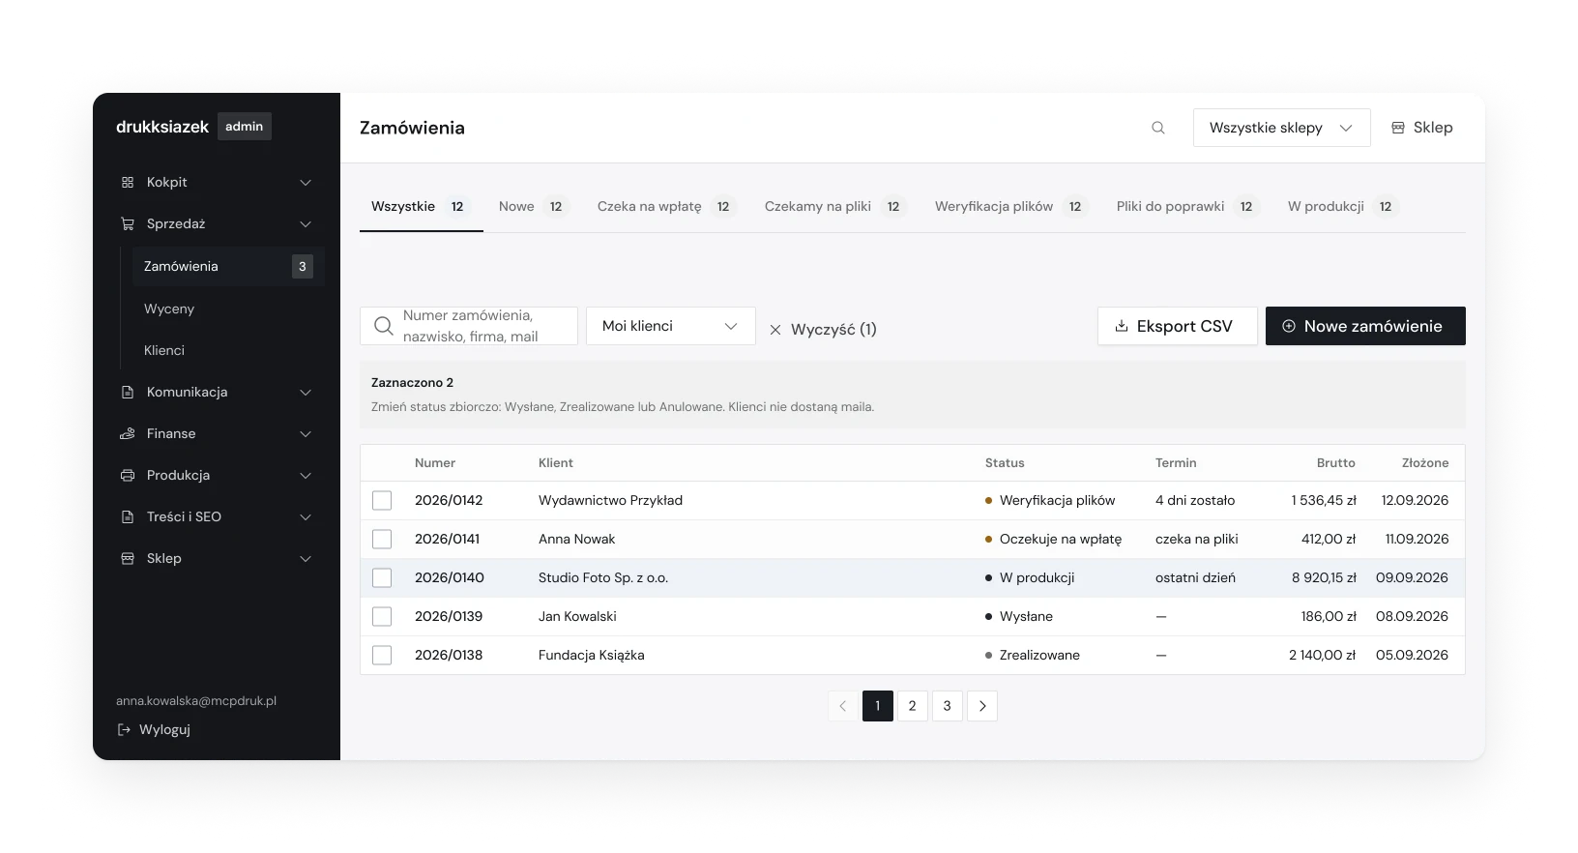Screen dimensions: 1578x853
Task: Go to page 3 of orders
Action: tap(948, 706)
